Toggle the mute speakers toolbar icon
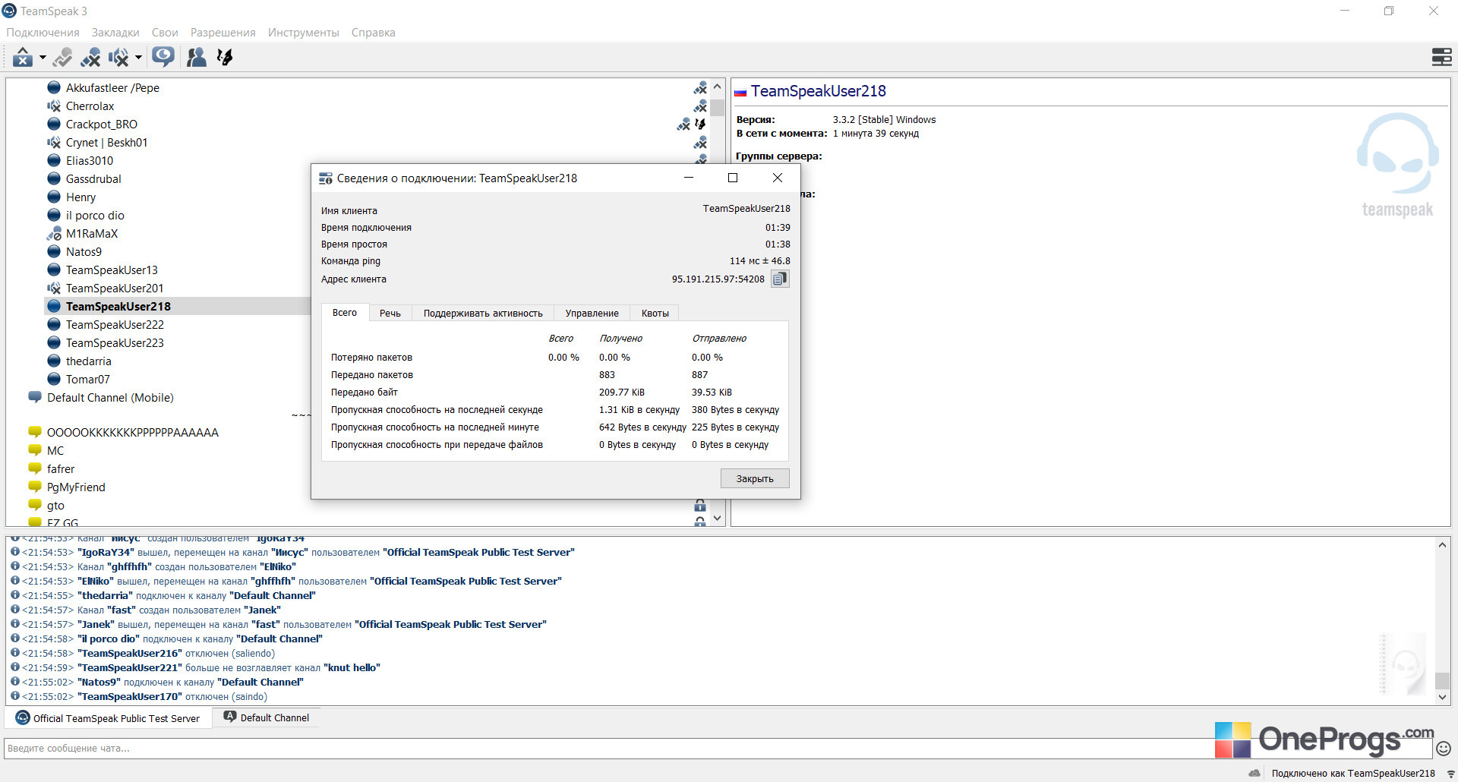Image resolution: width=1458 pixels, height=782 pixels. (118, 57)
